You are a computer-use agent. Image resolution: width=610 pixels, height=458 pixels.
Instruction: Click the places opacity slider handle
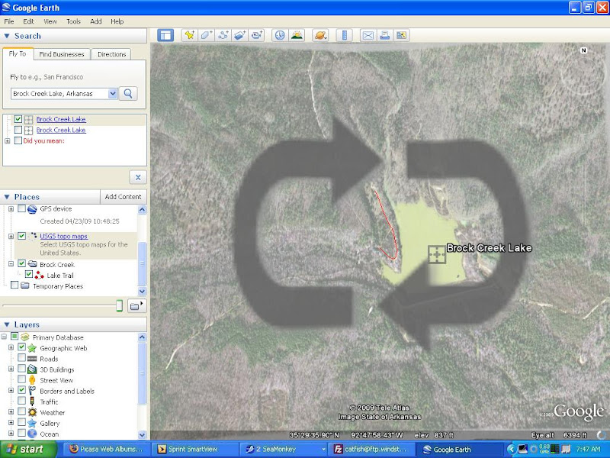point(119,305)
